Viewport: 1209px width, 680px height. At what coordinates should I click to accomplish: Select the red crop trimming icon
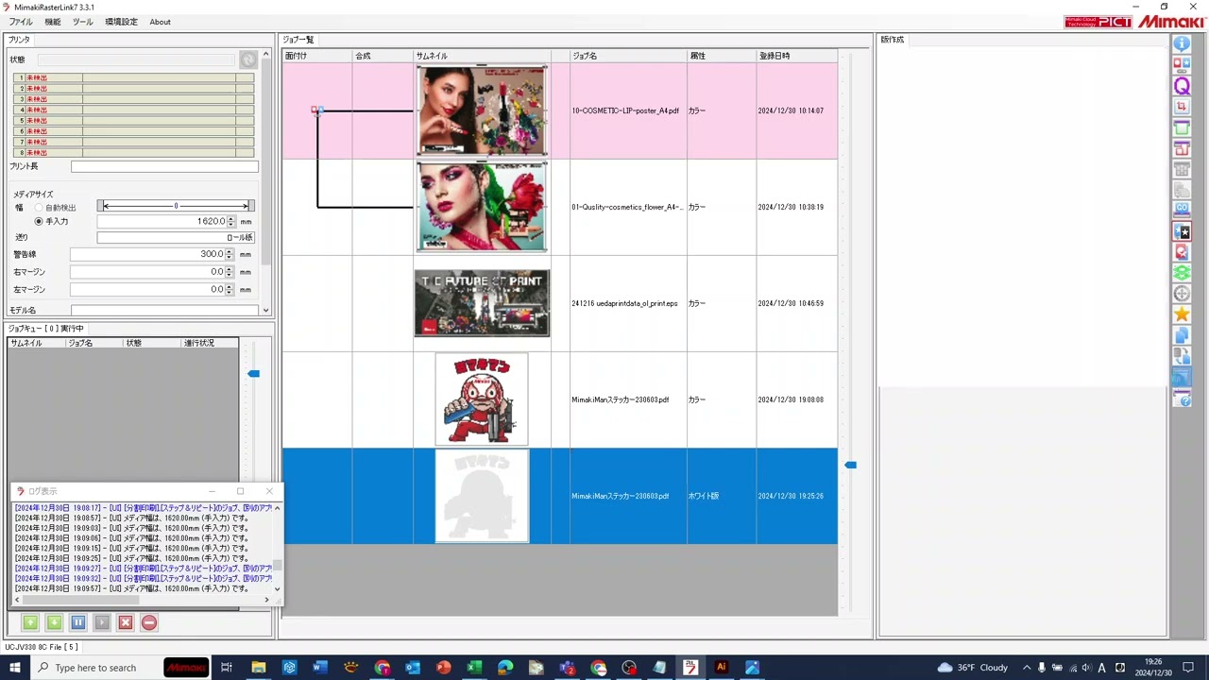(1182, 107)
